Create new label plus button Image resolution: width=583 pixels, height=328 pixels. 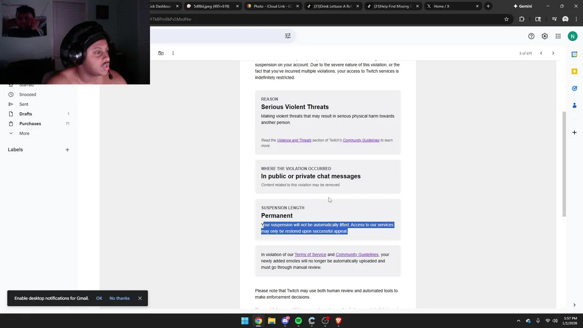[x=67, y=150]
